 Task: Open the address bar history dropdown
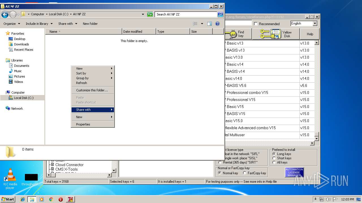(143, 14)
